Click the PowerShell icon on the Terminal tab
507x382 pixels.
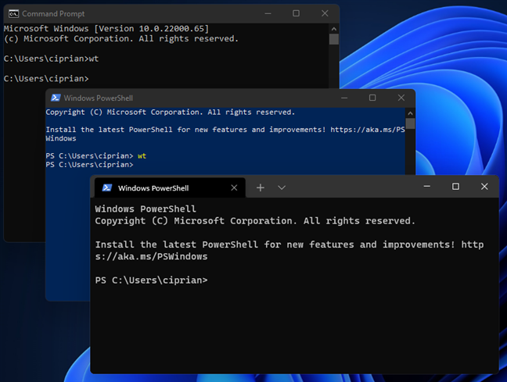pos(107,187)
